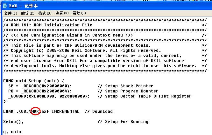Click the Notepad icon in title bar
212x135 pixels.
pyautogui.click(x=5, y=6)
